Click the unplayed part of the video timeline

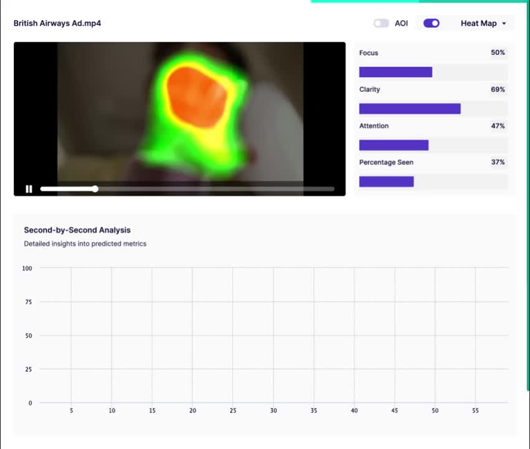(216, 189)
